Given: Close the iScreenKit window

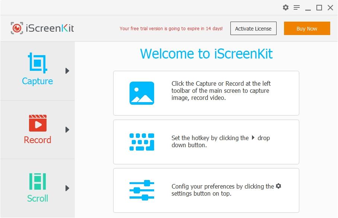Looking at the screenshot, I should pyautogui.click(x=330, y=8).
